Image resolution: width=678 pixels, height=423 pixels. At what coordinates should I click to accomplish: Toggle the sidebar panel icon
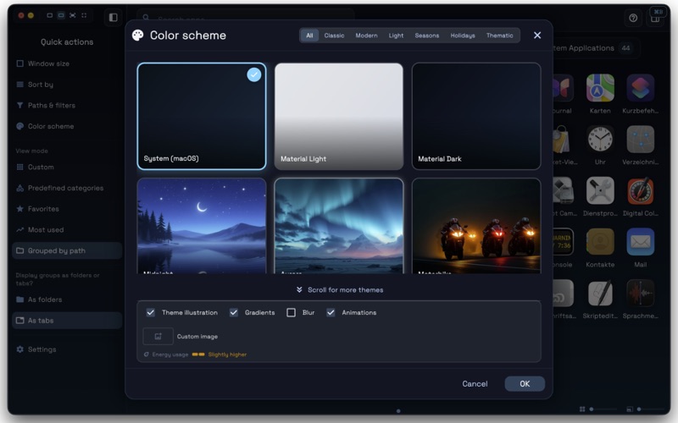(114, 17)
